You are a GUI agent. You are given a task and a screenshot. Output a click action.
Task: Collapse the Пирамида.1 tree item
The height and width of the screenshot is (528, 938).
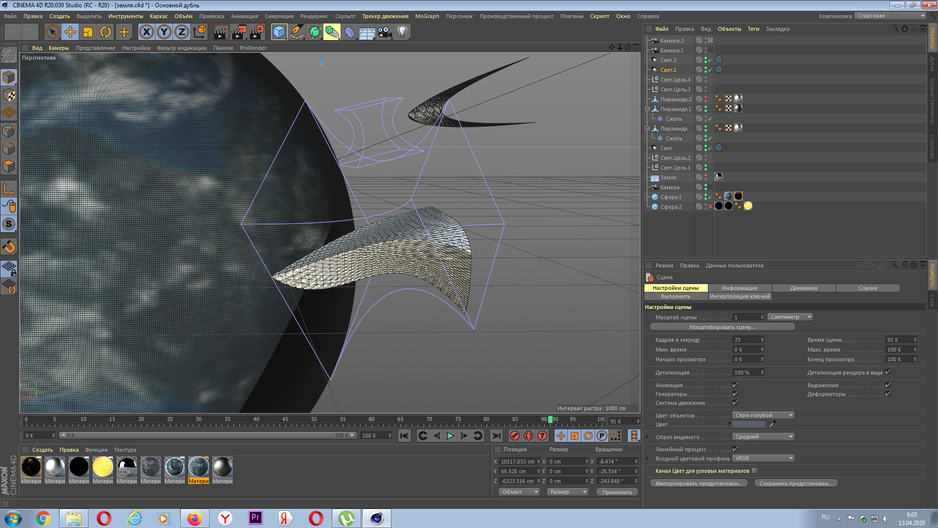(647, 109)
